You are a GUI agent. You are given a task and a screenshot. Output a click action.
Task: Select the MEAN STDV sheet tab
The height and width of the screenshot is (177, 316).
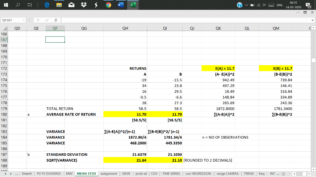[x=86, y=174]
